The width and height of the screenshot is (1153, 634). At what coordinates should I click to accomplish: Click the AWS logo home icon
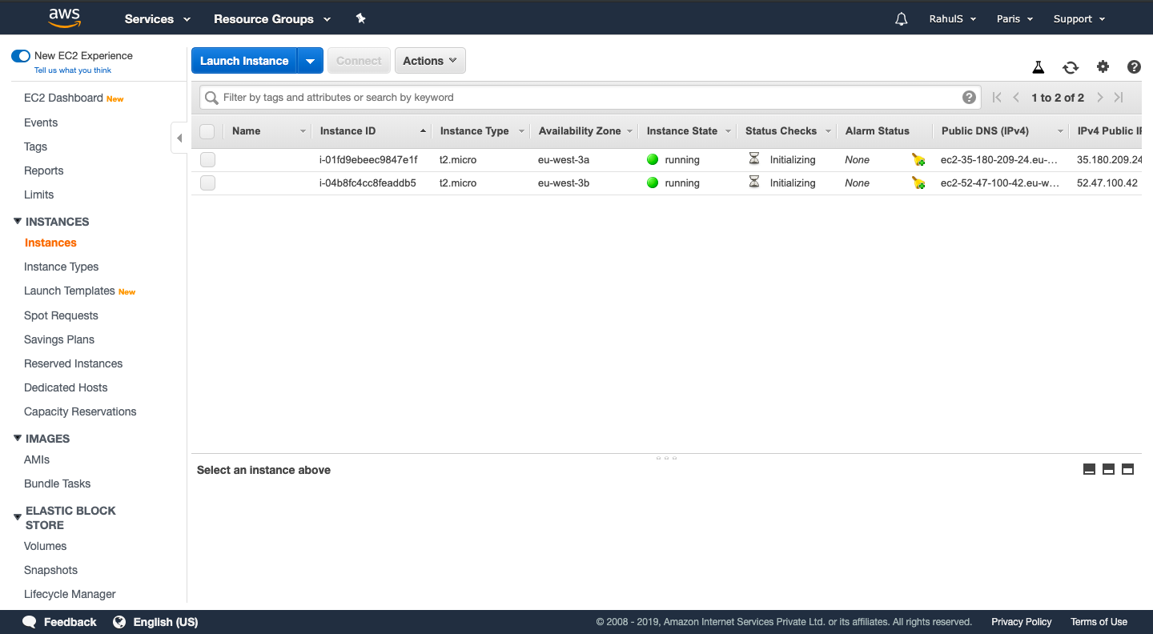coord(64,18)
